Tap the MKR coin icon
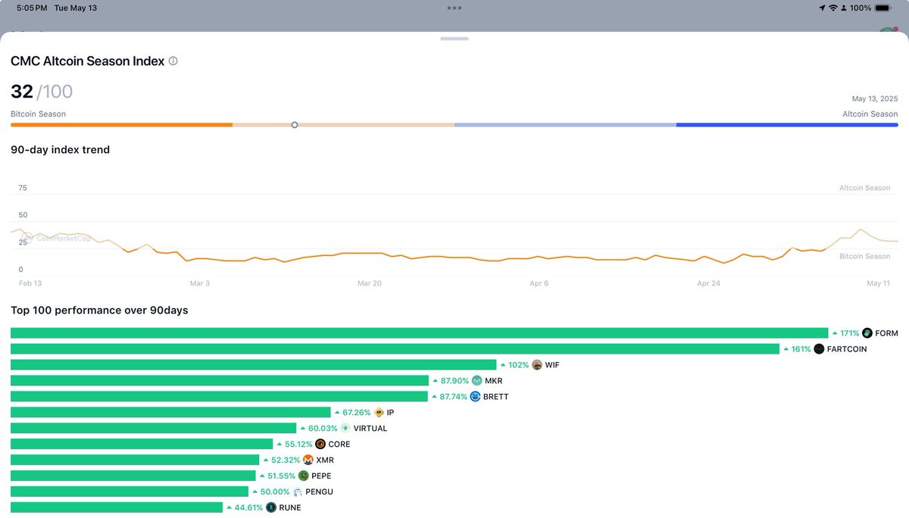Screen dimensions: 909x518 pos(477,381)
